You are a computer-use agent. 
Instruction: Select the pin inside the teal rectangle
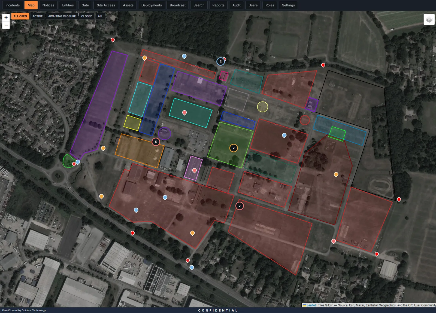(184, 113)
